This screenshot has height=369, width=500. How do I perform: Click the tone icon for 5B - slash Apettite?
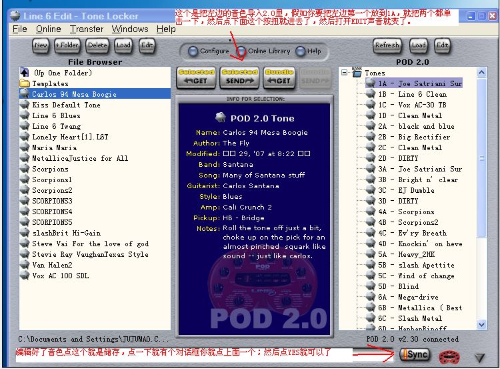370,265
